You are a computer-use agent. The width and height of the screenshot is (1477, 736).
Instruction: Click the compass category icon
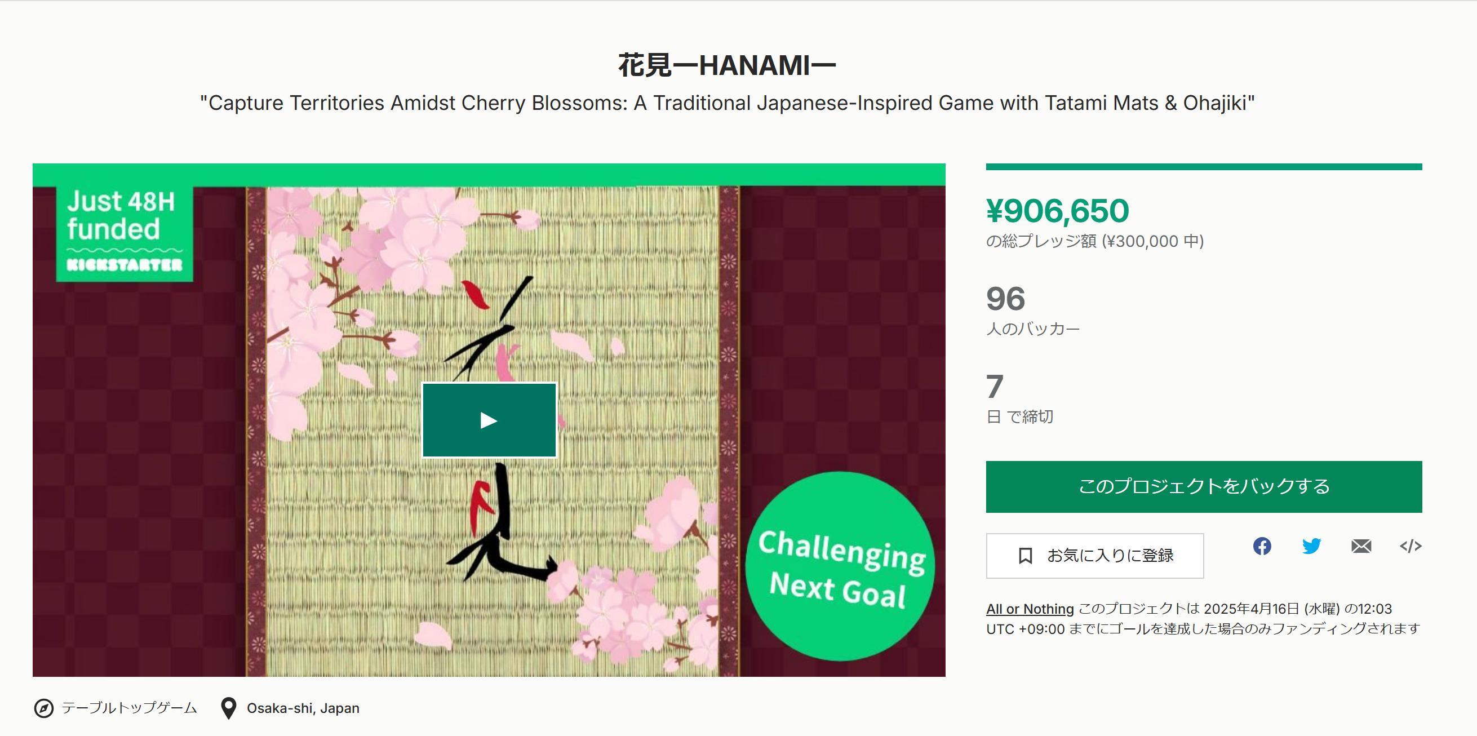44,708
